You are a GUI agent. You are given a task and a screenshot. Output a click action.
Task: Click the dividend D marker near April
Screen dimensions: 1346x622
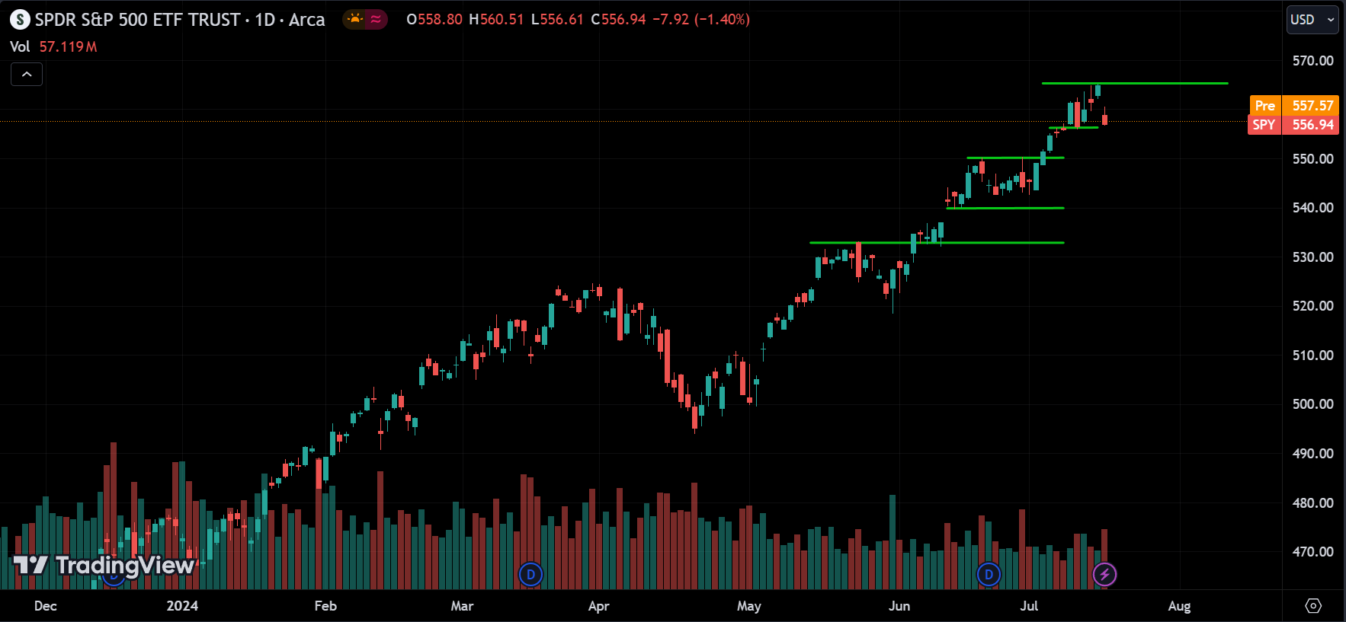pyautogui.click(x=530, y=574)
